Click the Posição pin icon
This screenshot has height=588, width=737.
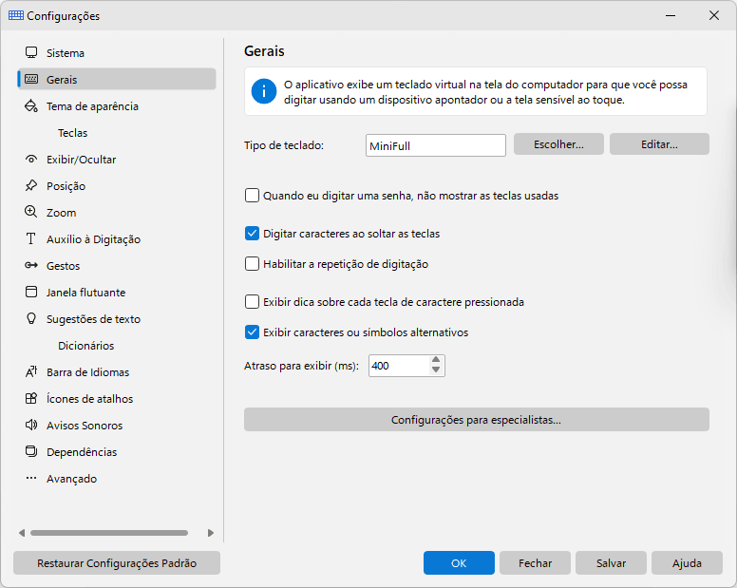pyautogui.click(x=31, y=185)
